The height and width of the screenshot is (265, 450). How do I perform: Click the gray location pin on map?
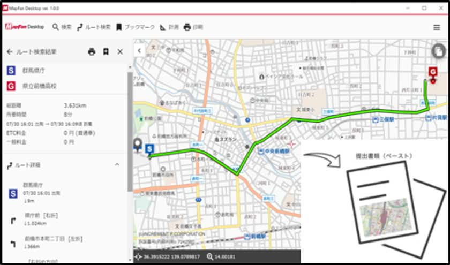click(x=138, y=145)
